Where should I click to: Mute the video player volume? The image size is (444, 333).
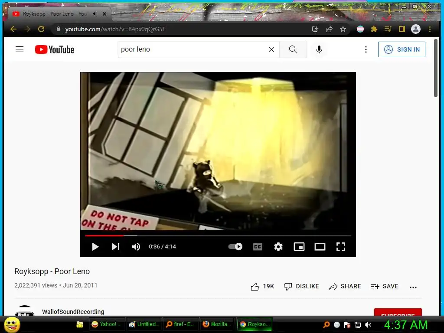(x=136, y=247)
